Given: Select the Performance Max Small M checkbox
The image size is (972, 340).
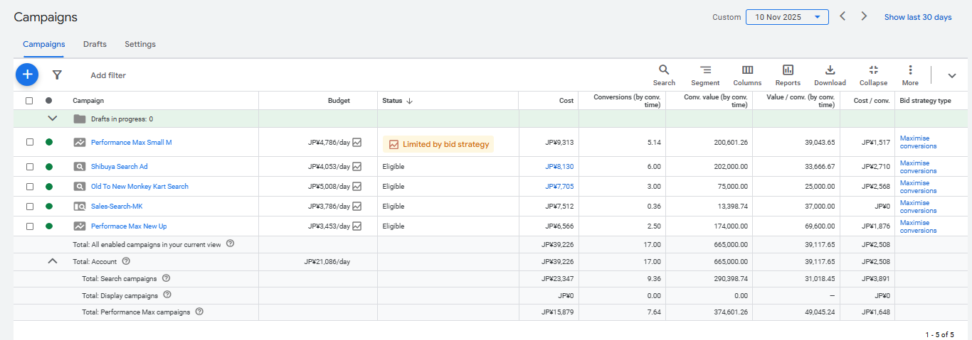Looking at the screenshot, I should tap(30, 142).
